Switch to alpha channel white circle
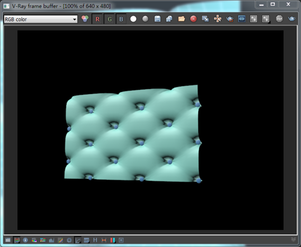301x247 pixels. [133, 19]
